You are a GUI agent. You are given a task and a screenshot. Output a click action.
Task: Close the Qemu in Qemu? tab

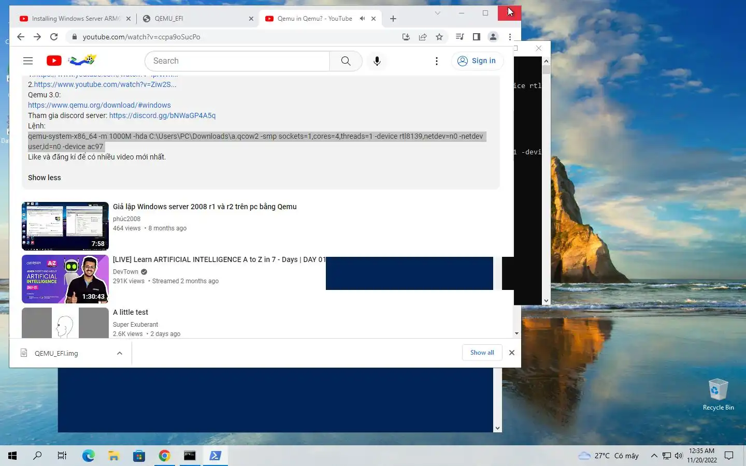coord(374,19)
